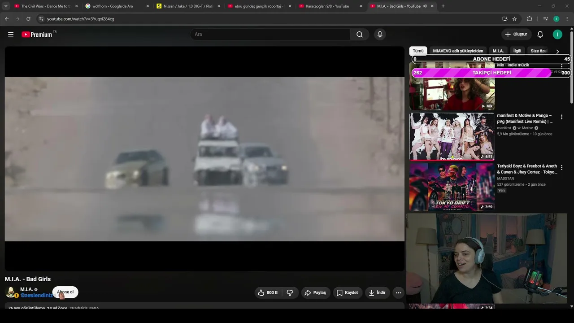Go to YouTube Premium home logo

[37, 35]
